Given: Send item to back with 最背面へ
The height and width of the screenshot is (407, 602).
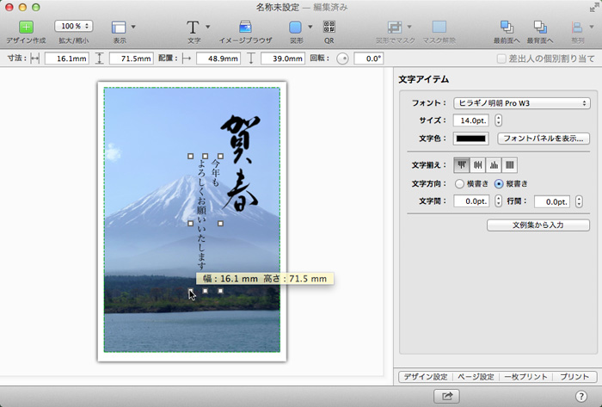Looking at the screenshot, I should pyautogui.click(x=540, y=28).
